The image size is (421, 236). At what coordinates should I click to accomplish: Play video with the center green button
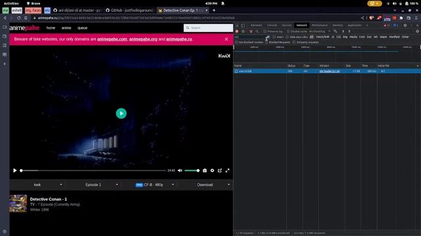point(121,113)
